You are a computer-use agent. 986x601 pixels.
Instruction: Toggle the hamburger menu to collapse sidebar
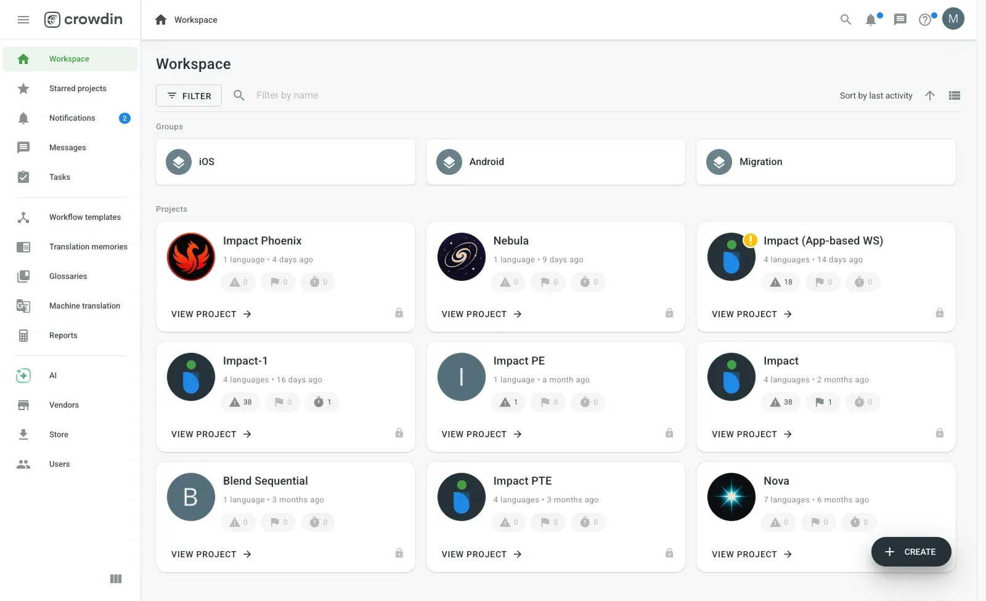pos(23,19)
